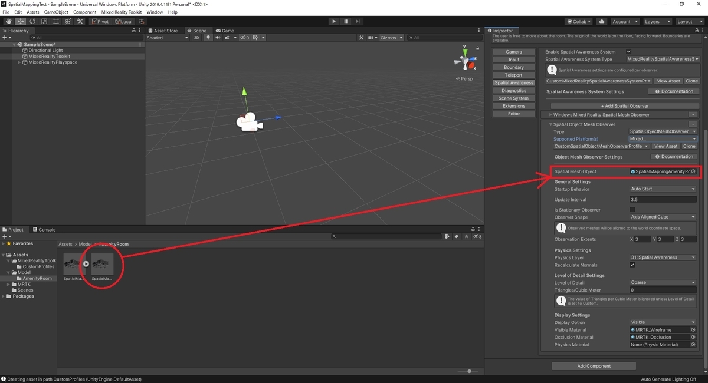Select the Diagnostics profile section
Screen dimensions: 708x383
click(514, 91)
